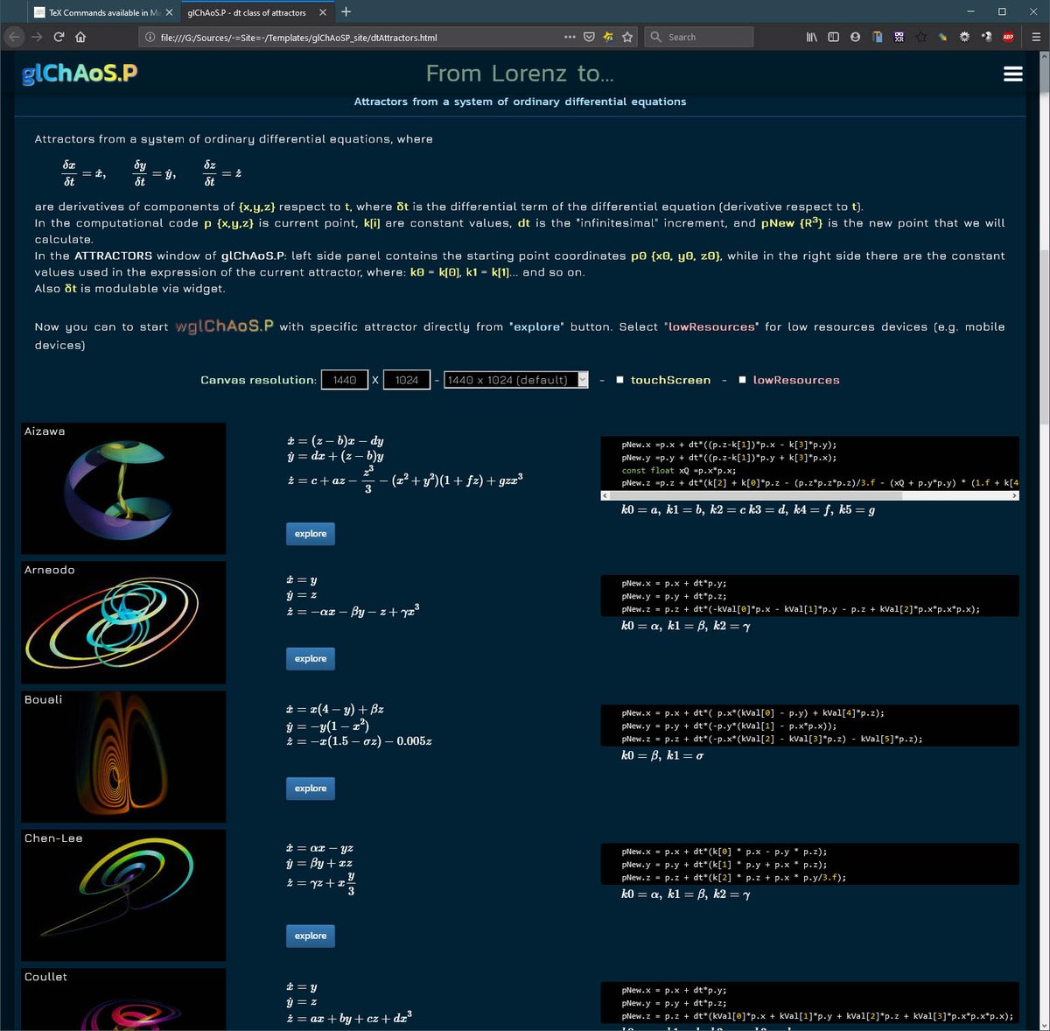Click the color picker pen extension icon
This screenshot has height=1031, width=1050.
[942, 37]
